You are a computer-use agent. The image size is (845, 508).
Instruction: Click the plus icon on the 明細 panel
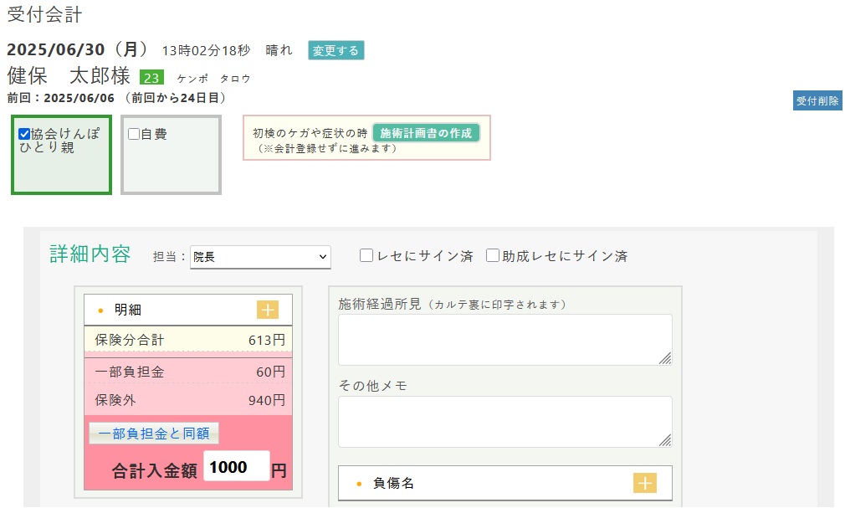(x=268, y=309)
